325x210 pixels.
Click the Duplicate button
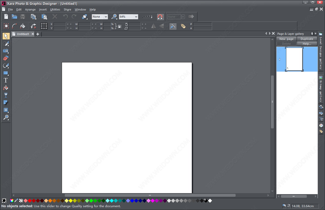point(307,39)
